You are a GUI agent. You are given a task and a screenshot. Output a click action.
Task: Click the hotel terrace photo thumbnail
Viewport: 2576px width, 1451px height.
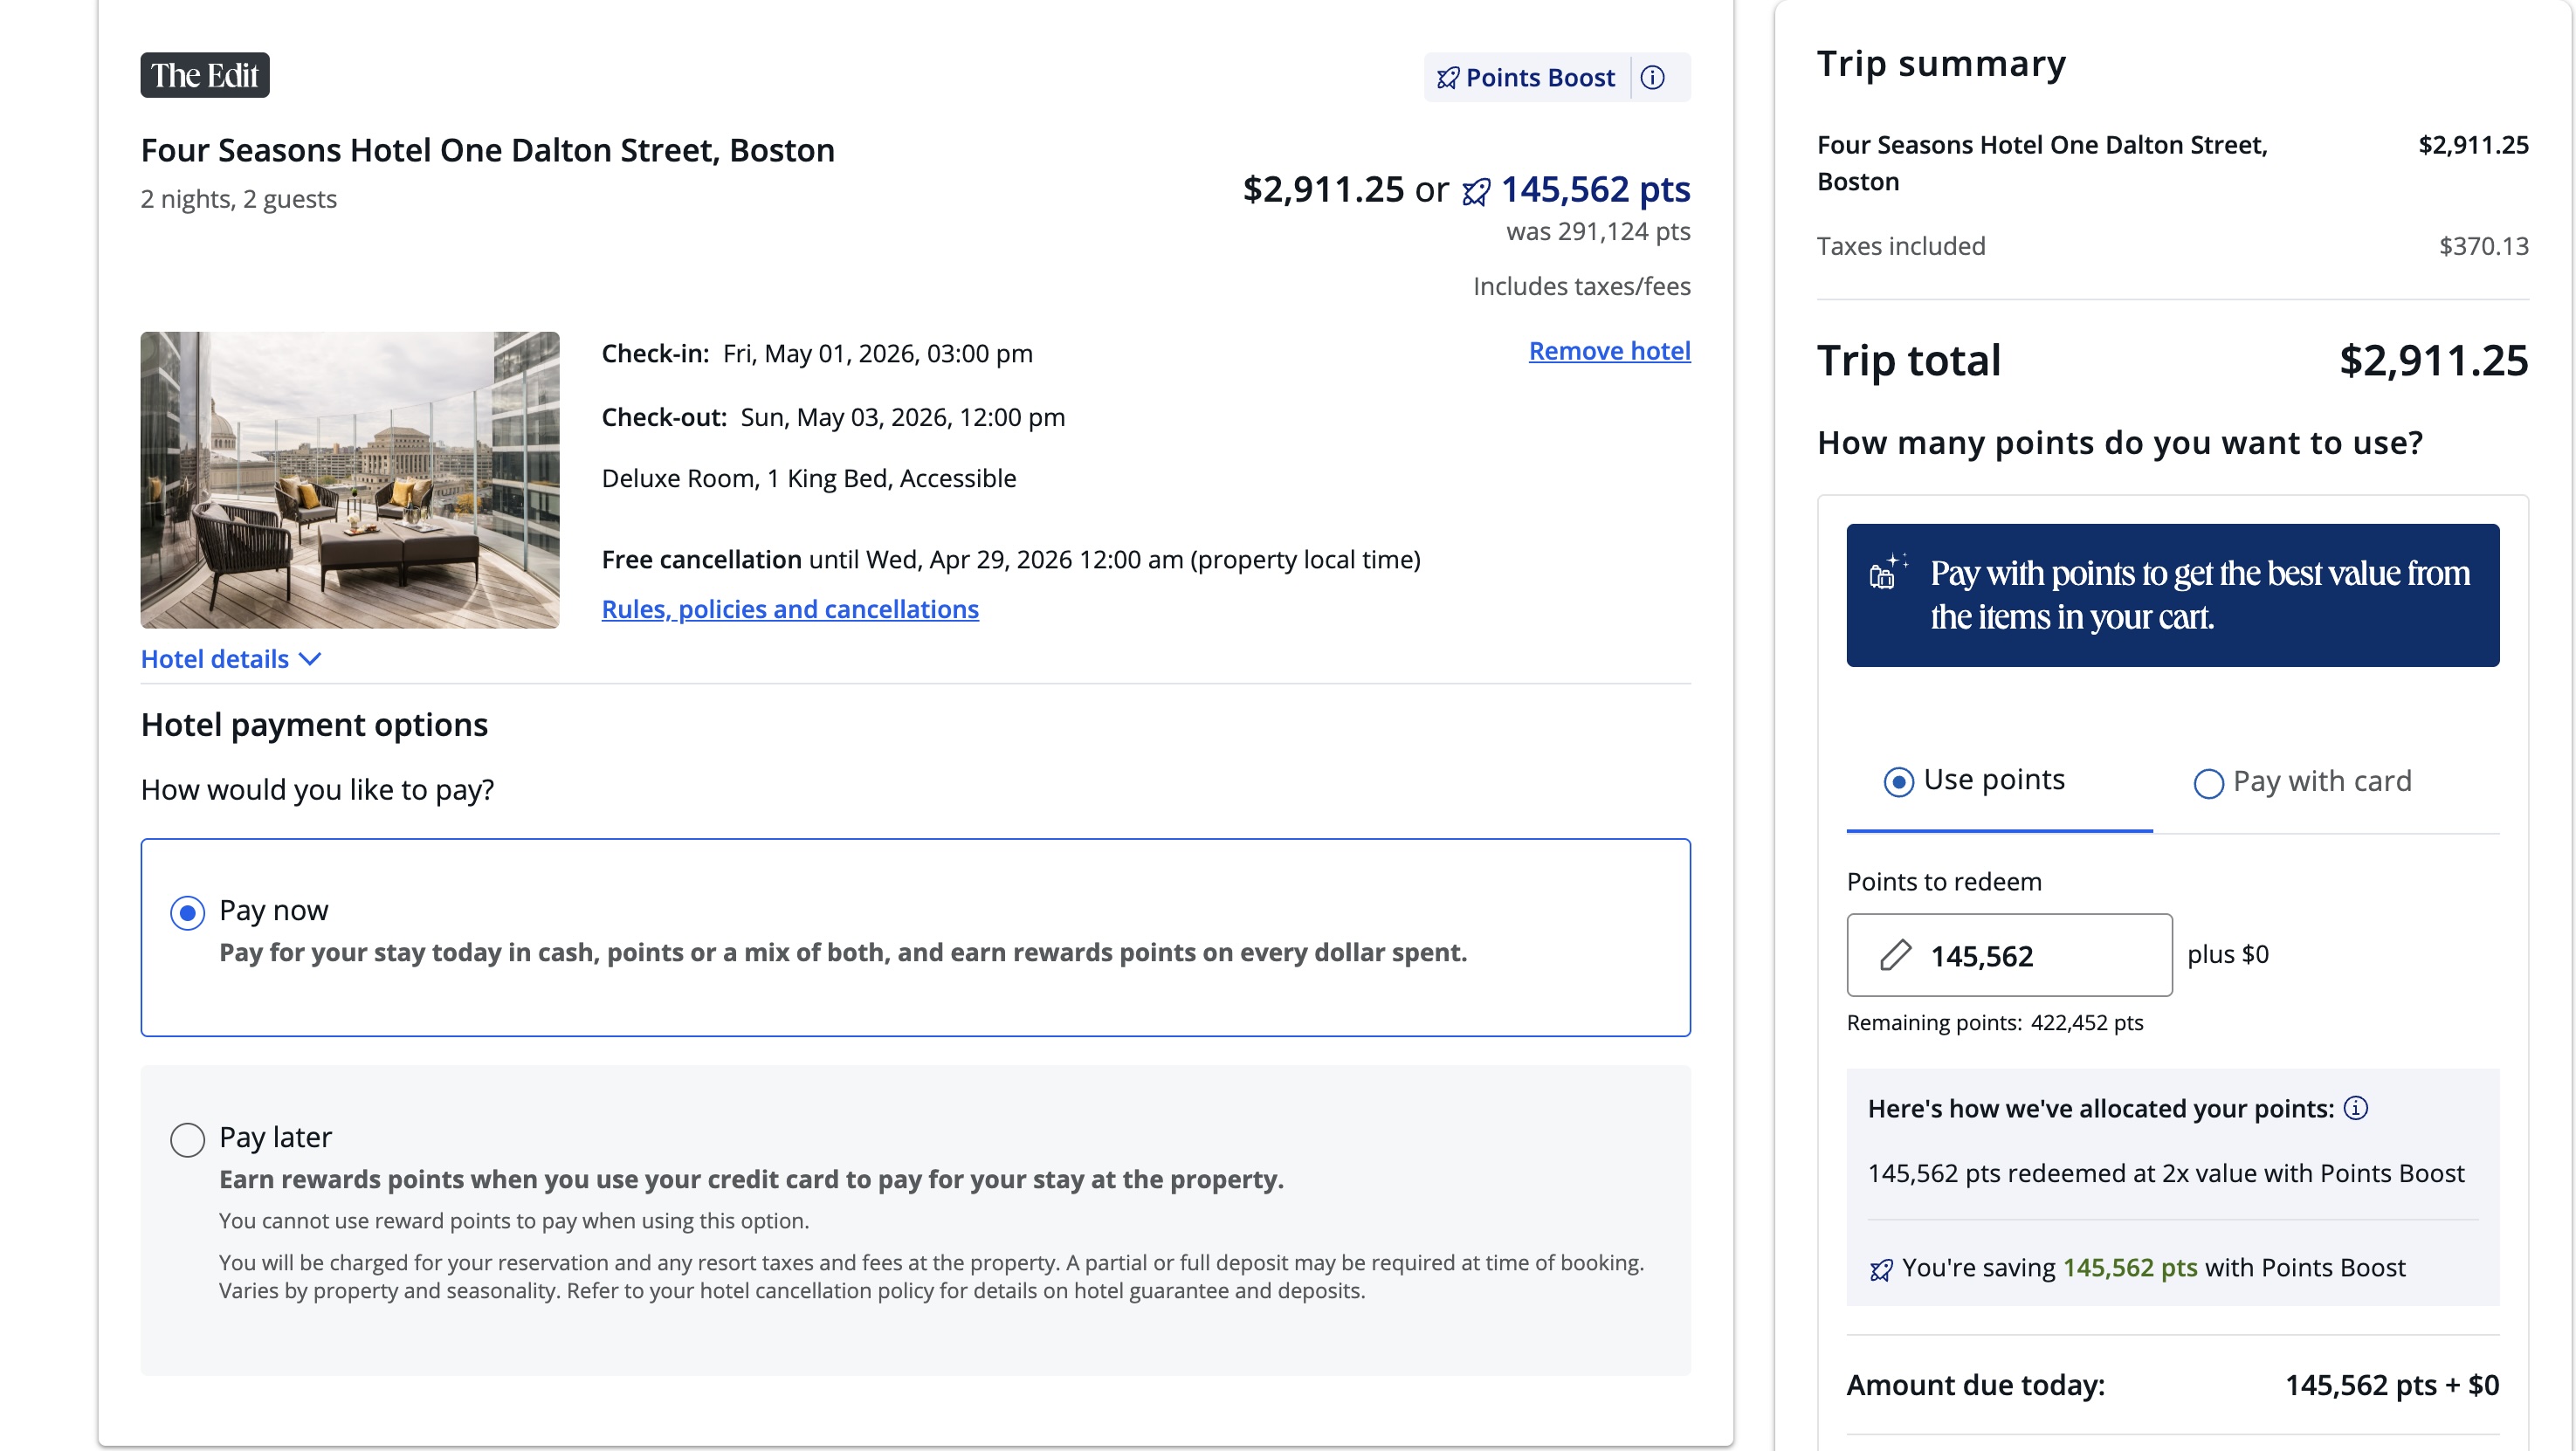[350, 480]
